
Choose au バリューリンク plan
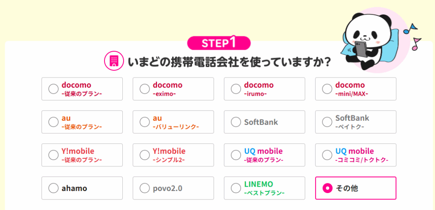(173, 122)
